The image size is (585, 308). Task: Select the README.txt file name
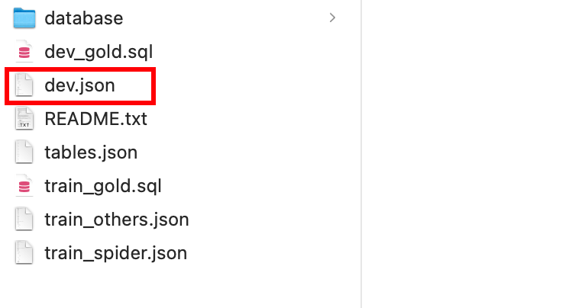(x=95, y=119)
